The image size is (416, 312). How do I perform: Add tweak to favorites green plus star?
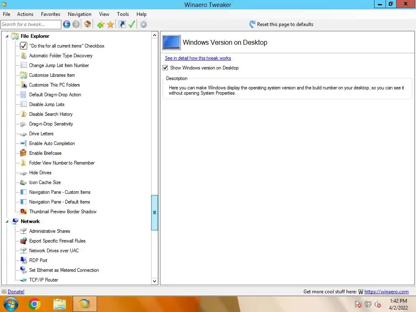point(101,25)
